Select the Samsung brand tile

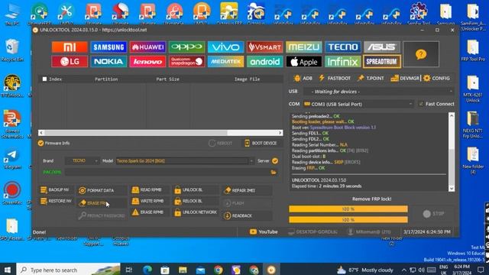coord(108,47)
